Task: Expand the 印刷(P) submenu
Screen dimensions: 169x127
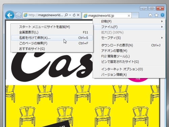Action: (x=129, y=21)
